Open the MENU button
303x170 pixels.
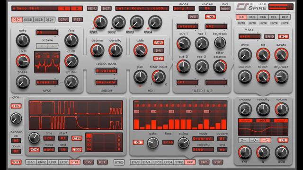pos(92,8)
